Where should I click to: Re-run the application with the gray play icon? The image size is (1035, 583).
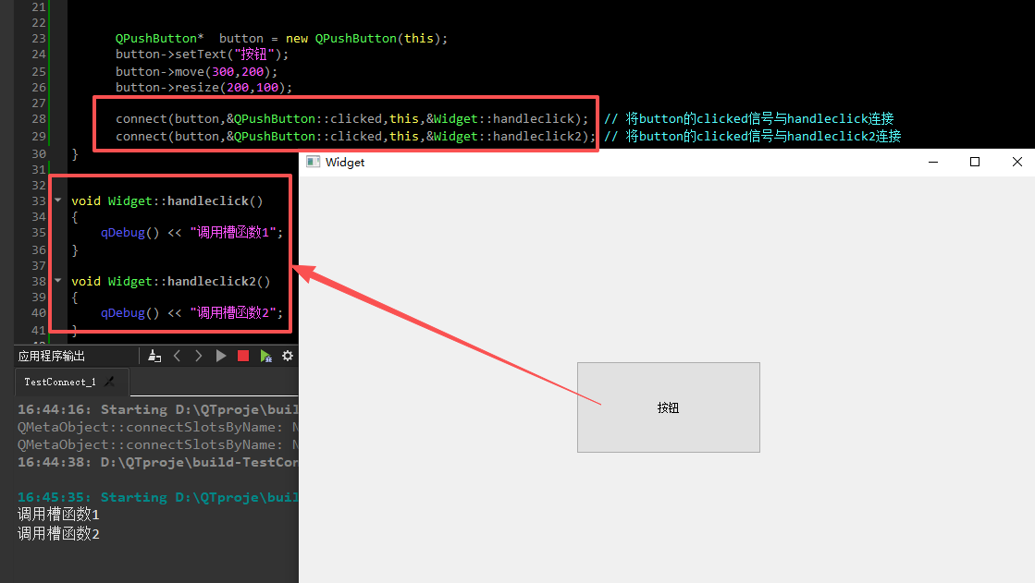(221, 356)
